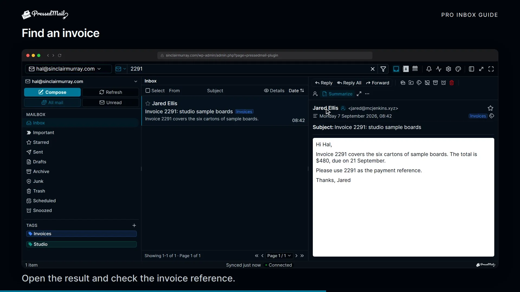Select the blue Invoices tag
Viewport: 520px width, 292px height.
81,234
